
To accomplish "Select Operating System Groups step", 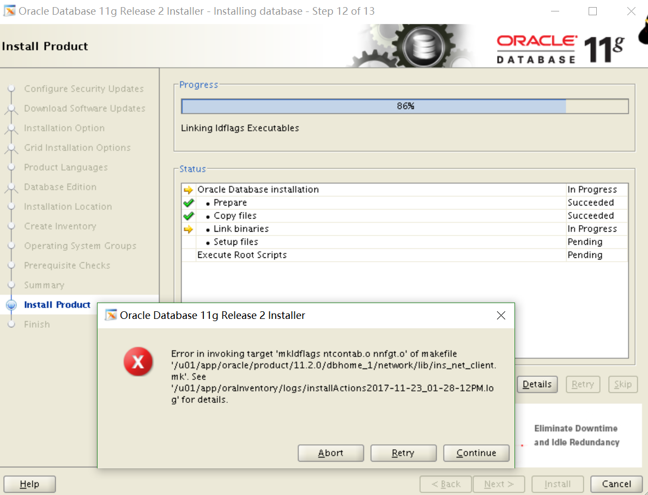I will 80,246.
